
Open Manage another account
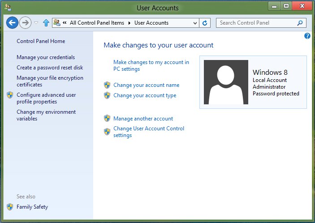tap(143, 119)
